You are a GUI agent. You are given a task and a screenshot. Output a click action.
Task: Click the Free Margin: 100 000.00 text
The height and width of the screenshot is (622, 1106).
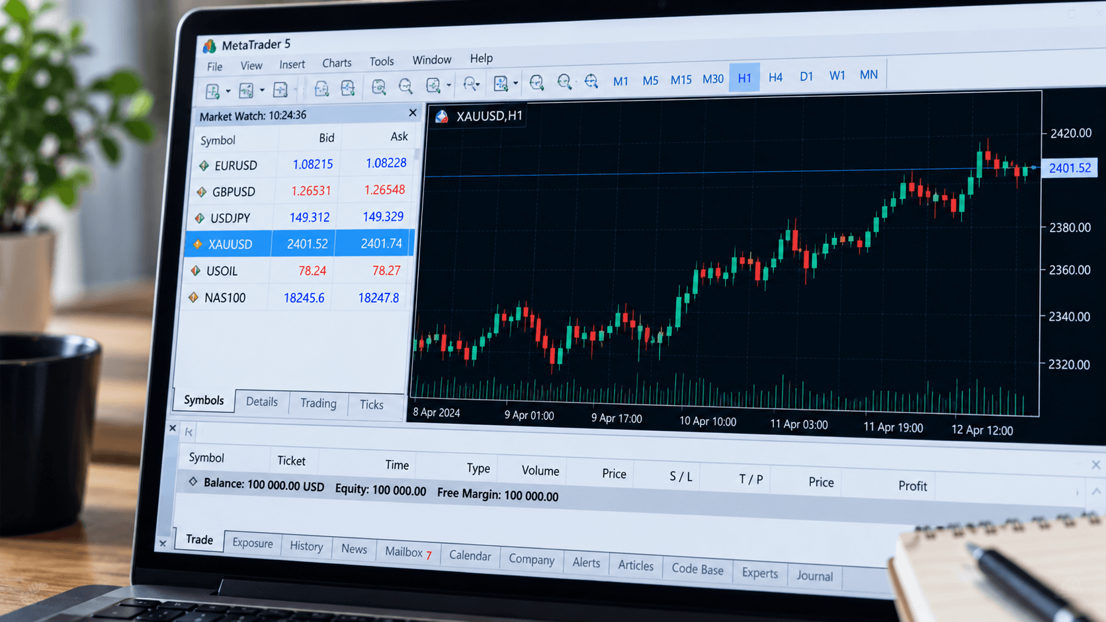[x=497, y=495]
